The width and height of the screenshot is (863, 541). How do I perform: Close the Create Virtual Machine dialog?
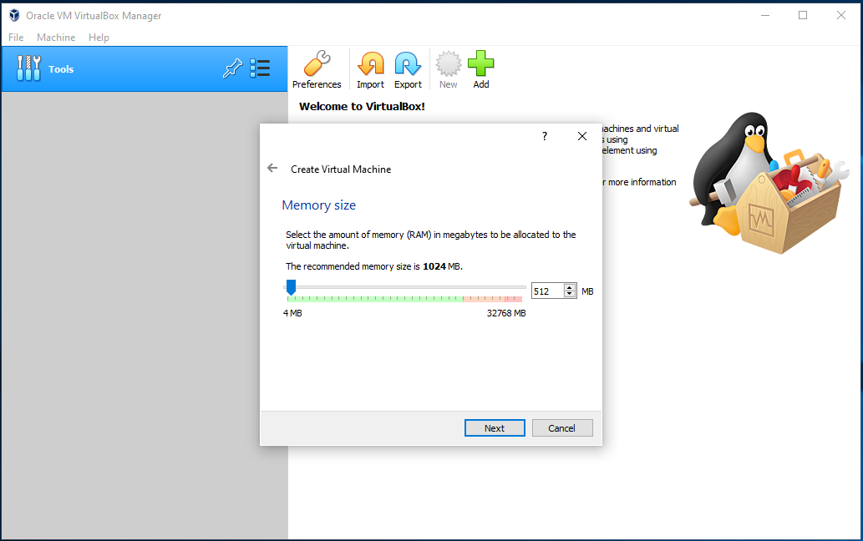pos(581,136)
